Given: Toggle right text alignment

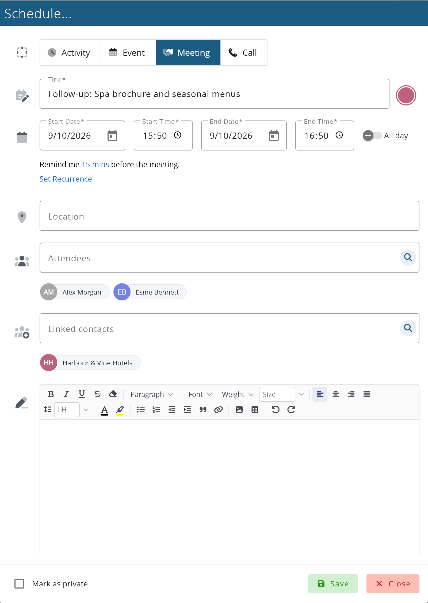Looking at the screenshot, I should coord(351,394).
